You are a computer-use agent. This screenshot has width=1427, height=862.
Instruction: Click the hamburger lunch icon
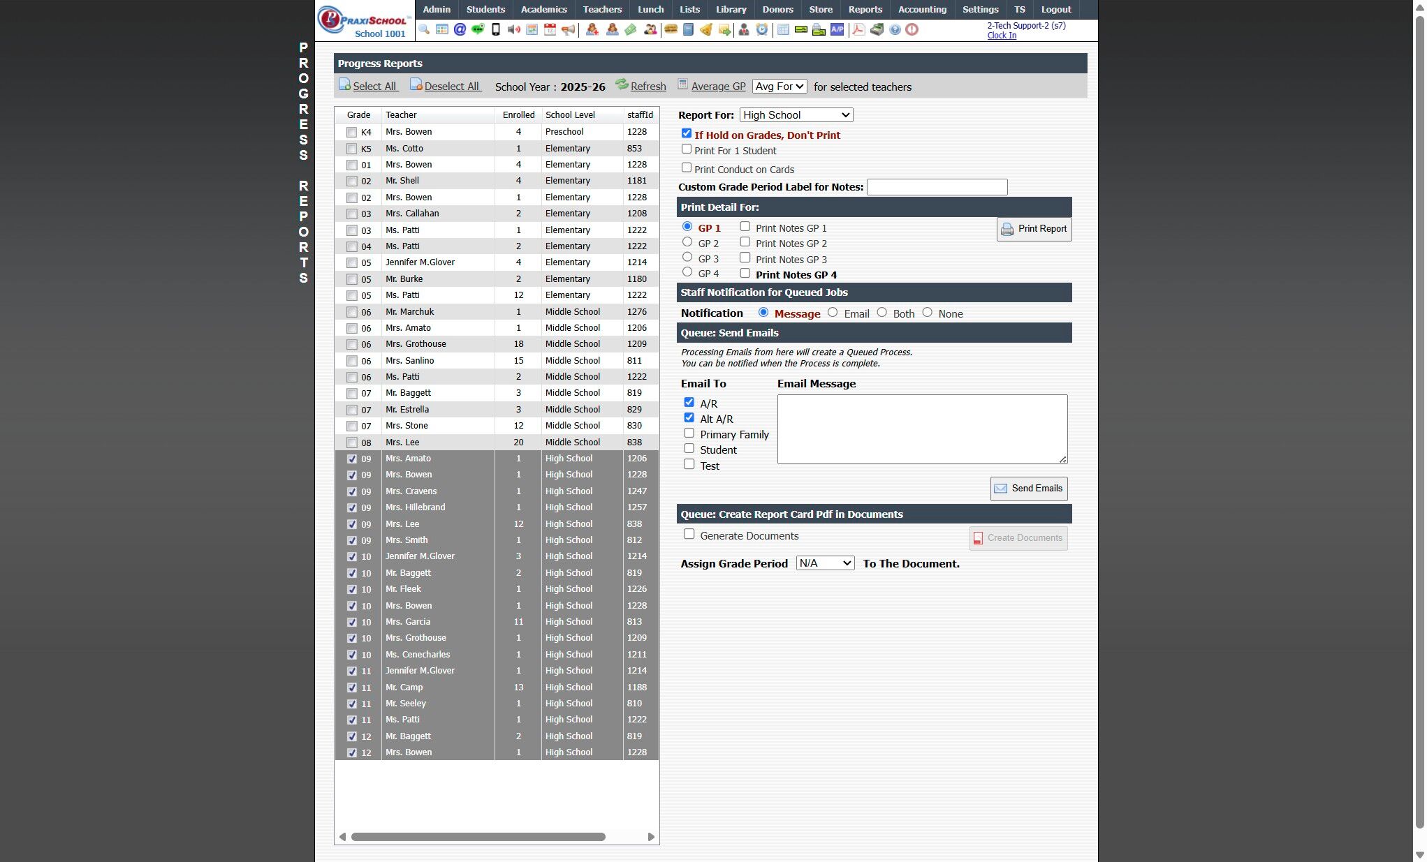point(671,29)
